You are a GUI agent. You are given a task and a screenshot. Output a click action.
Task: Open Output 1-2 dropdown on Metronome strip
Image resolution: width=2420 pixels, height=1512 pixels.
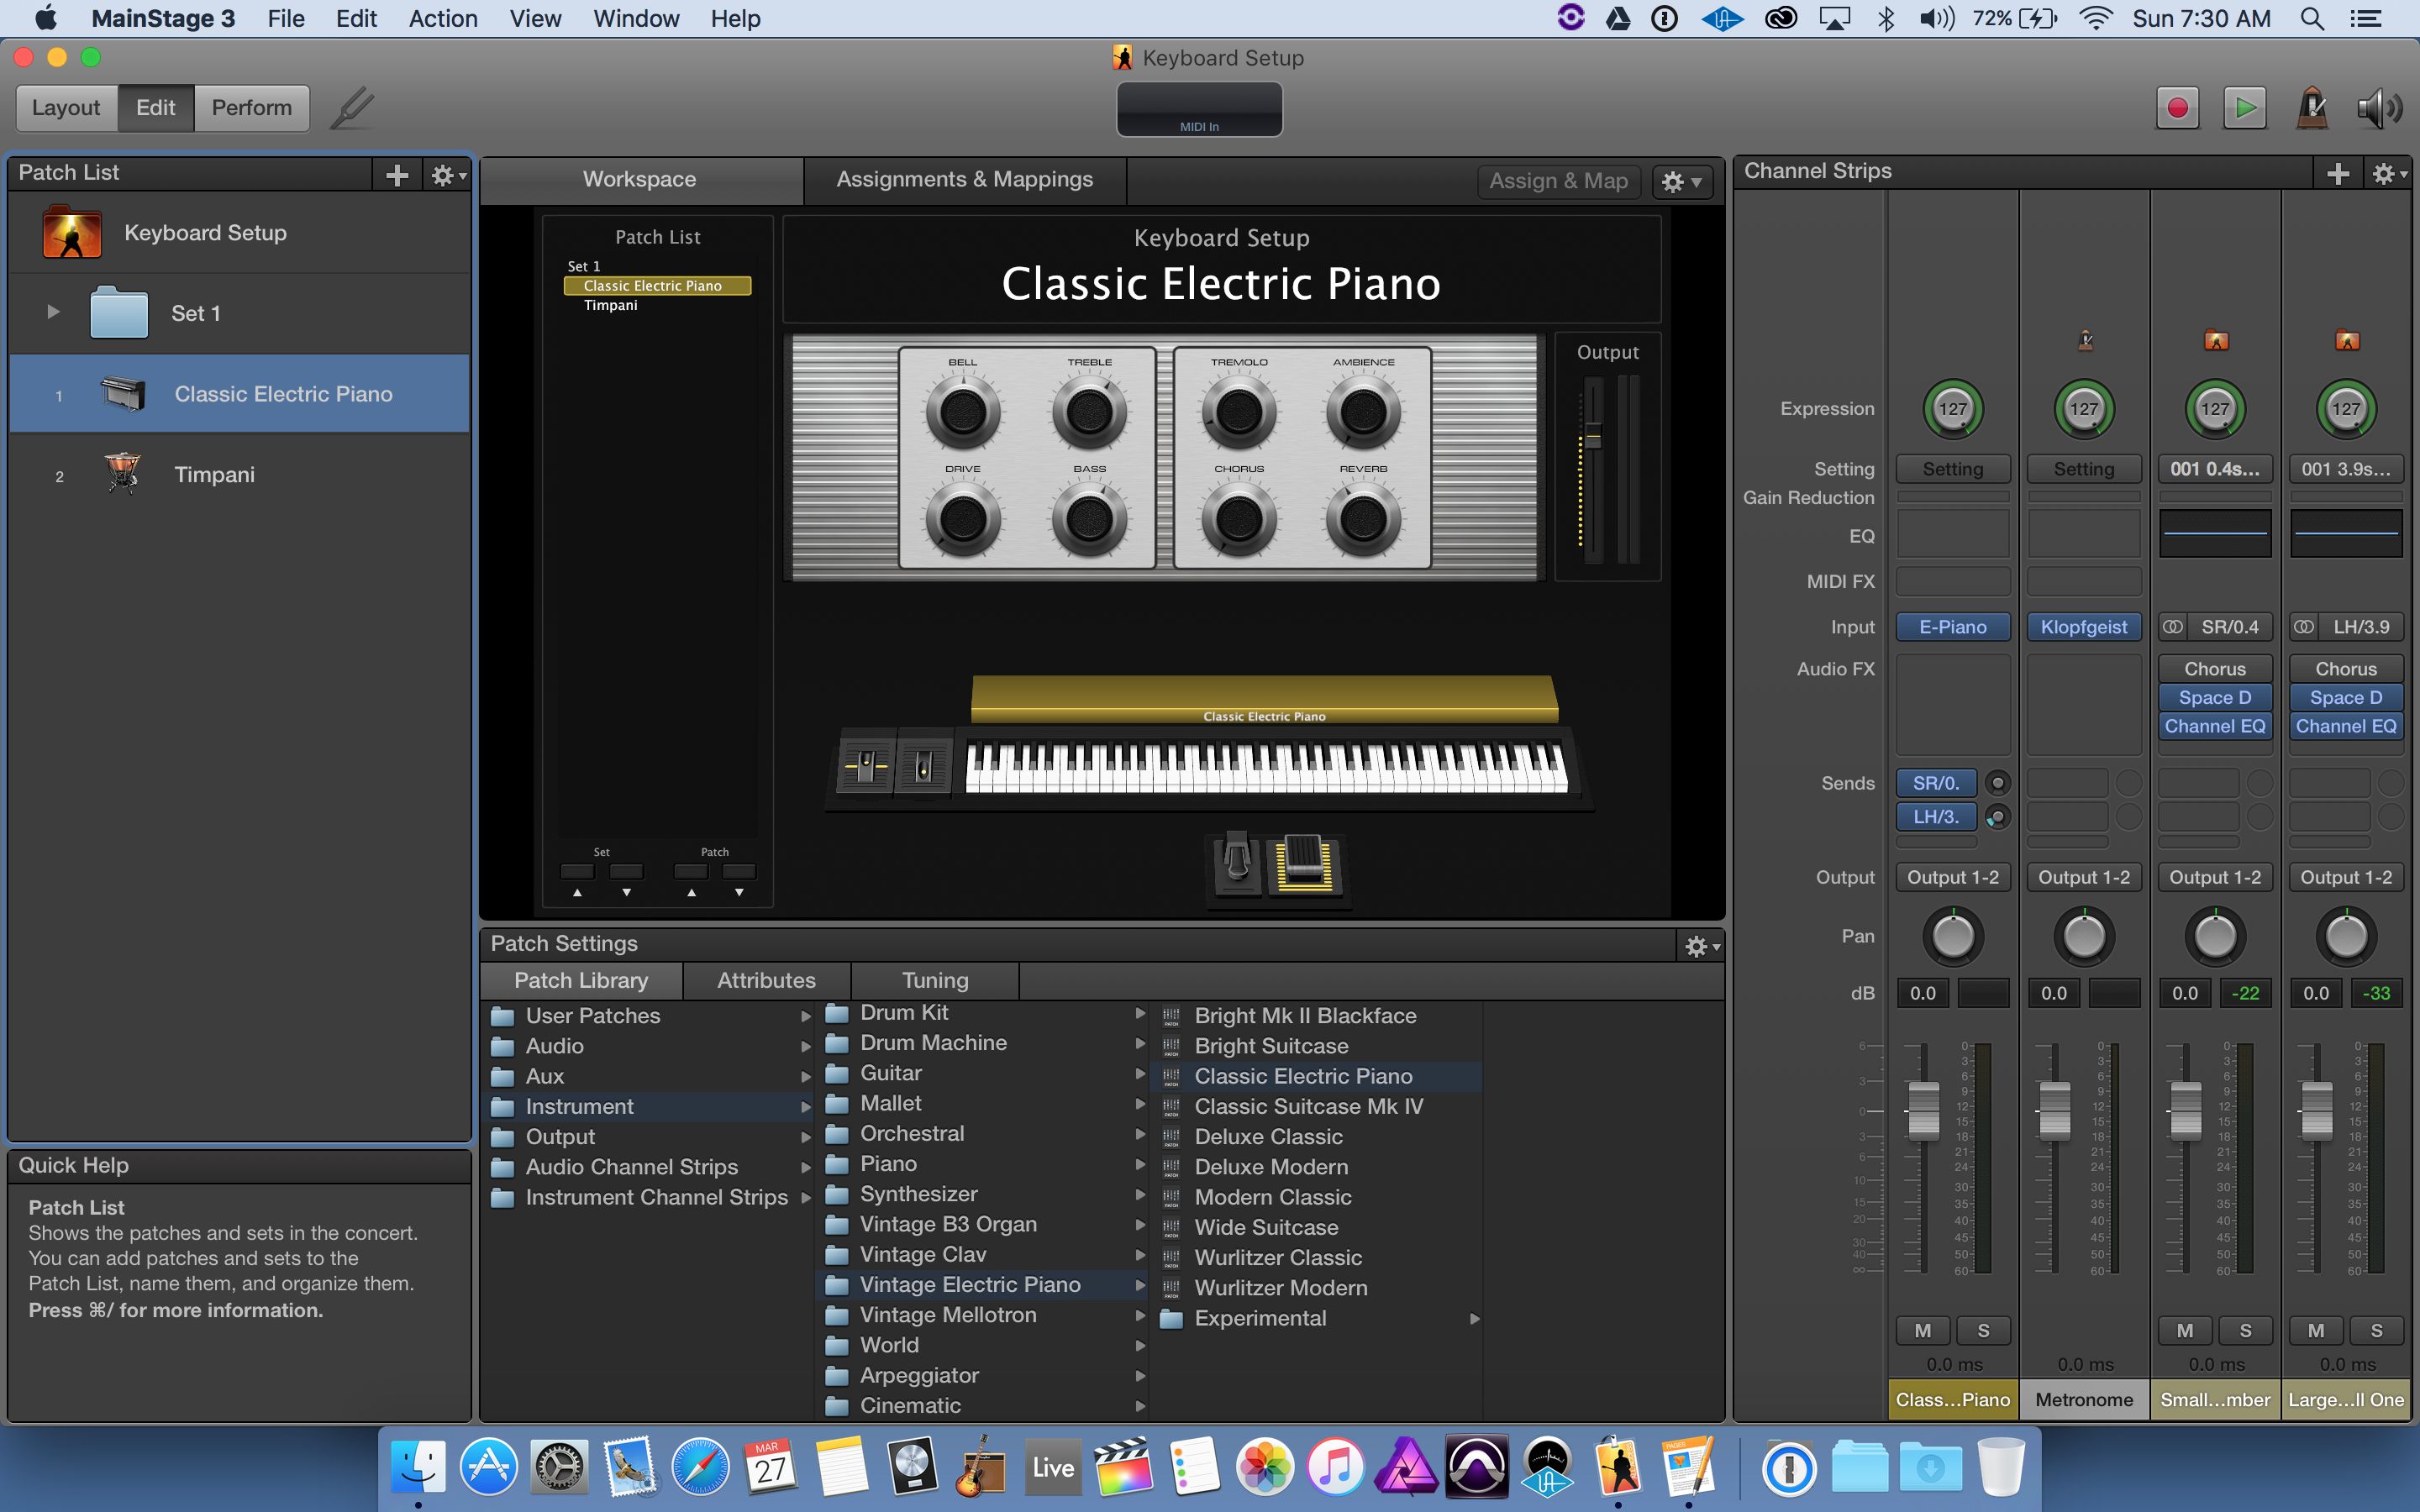tap(2083, 877)
